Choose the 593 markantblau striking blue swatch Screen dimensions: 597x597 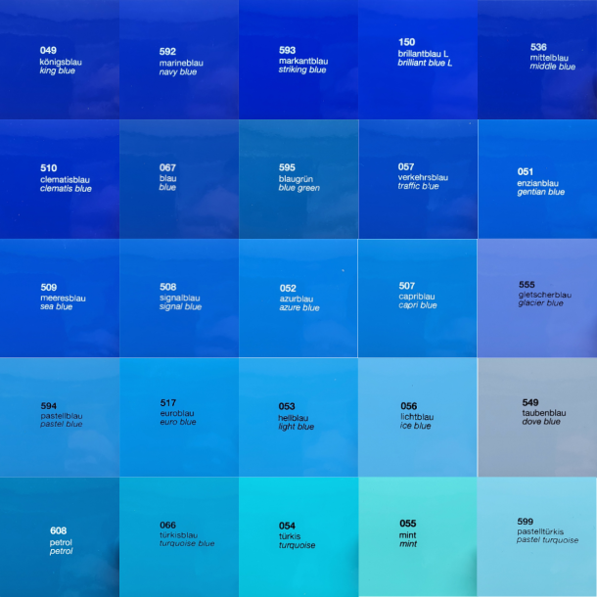pos(298,60)
